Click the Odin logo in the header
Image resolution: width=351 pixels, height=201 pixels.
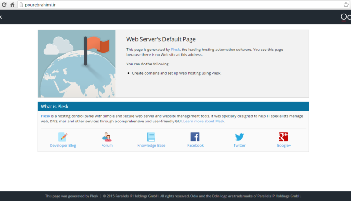tap(346, 17)
